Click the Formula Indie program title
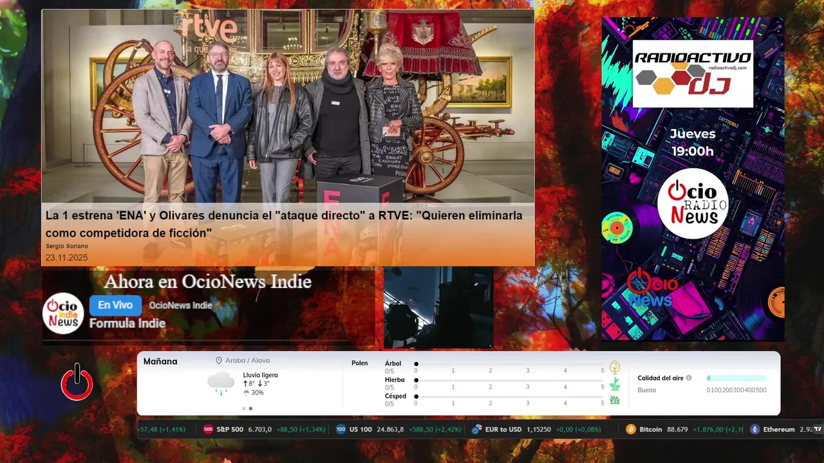 [x=127, y=323]
